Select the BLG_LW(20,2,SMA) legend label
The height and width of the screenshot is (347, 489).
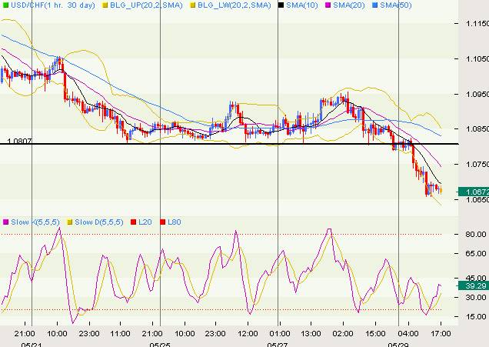tap(235, 5)
